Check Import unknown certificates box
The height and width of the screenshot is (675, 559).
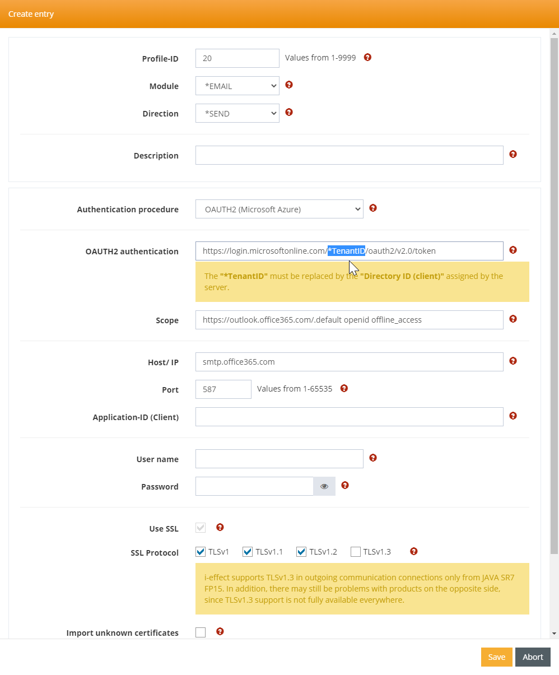tap(201, 632)
